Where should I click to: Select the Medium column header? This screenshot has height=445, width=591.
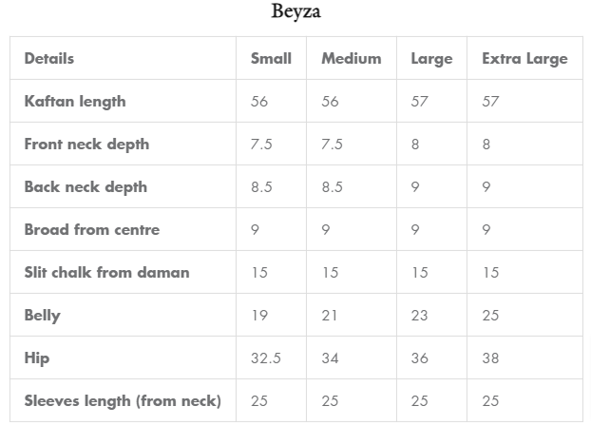pyautogui.click(x=351, y=58)
